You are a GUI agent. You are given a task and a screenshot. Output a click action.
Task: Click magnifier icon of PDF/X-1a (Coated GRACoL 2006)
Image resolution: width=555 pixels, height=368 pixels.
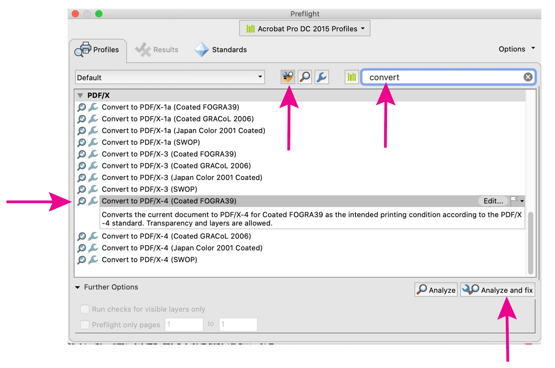click(x=82, y=119)
